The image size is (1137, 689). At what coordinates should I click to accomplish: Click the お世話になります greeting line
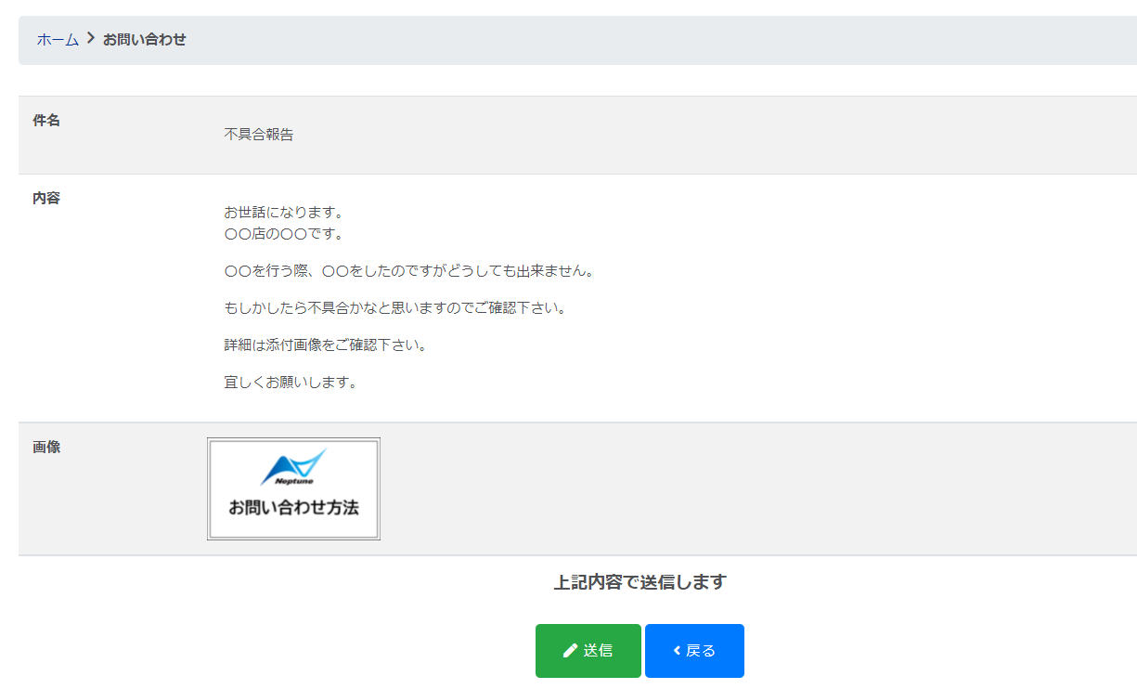[284, 214]
